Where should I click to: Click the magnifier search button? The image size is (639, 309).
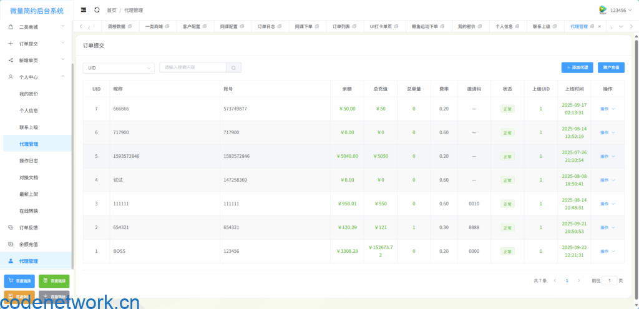233,67
